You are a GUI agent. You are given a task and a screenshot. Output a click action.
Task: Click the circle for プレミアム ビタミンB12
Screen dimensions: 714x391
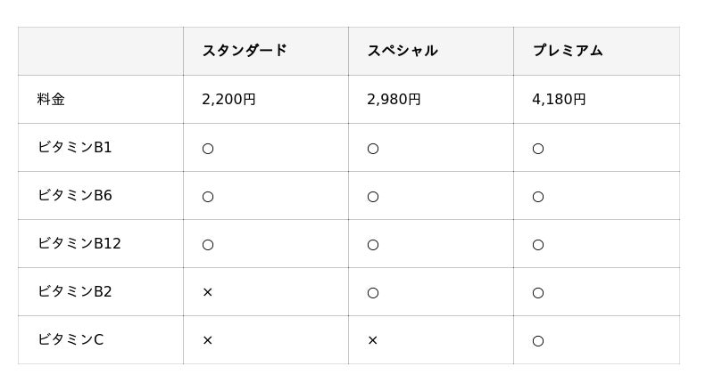(538, 245)
